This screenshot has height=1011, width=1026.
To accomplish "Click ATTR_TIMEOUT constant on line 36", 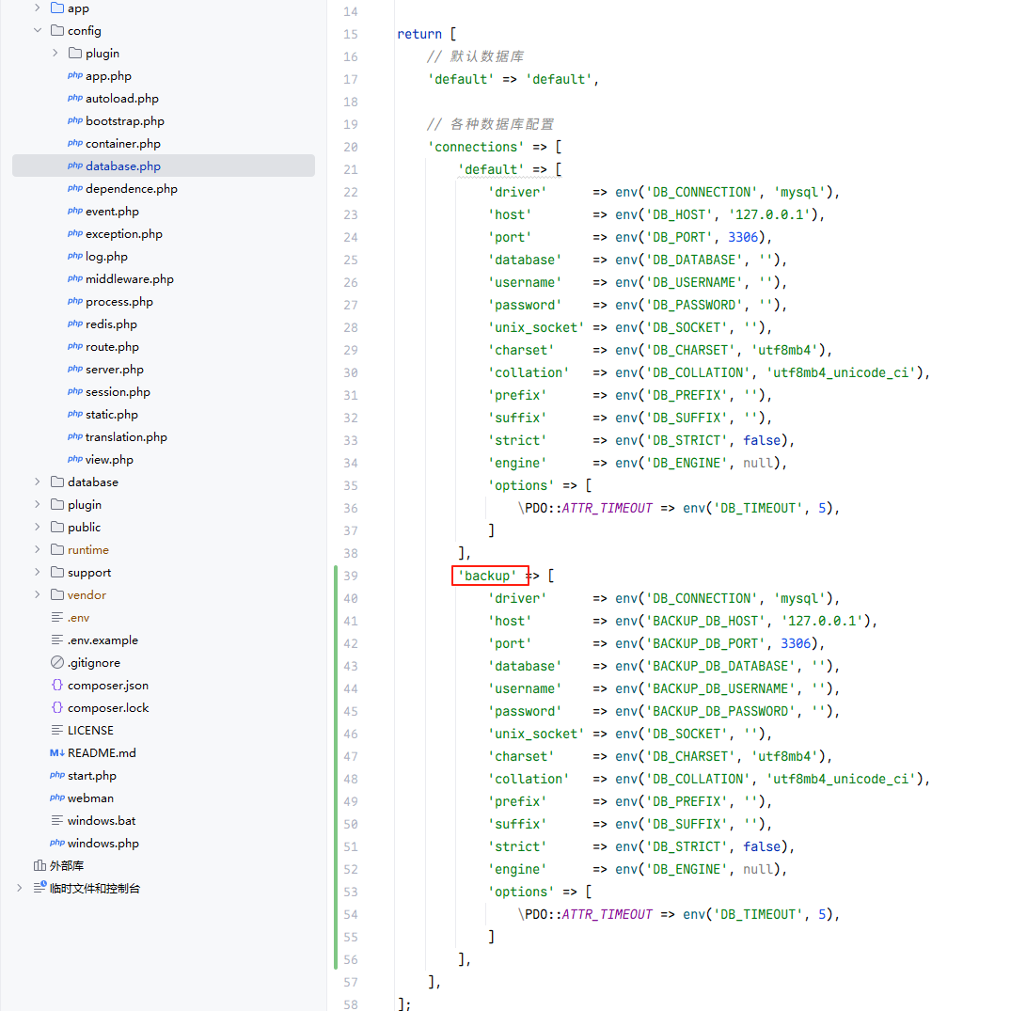I will pyautogui.click(x=608, y=509).
